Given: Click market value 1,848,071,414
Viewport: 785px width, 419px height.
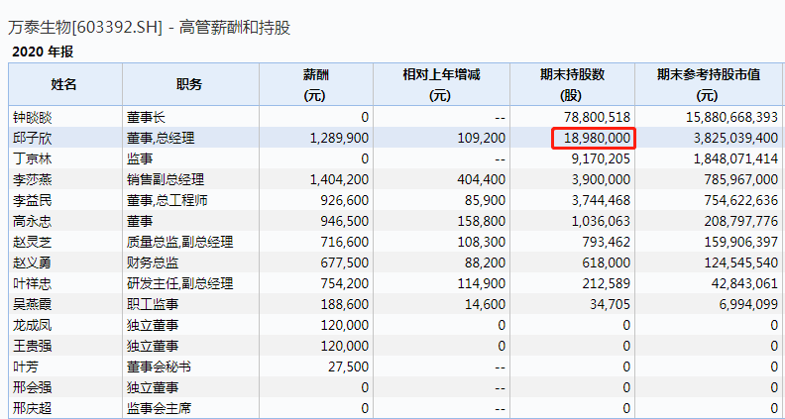Looking at the screenshot, I should coord(735,159).
